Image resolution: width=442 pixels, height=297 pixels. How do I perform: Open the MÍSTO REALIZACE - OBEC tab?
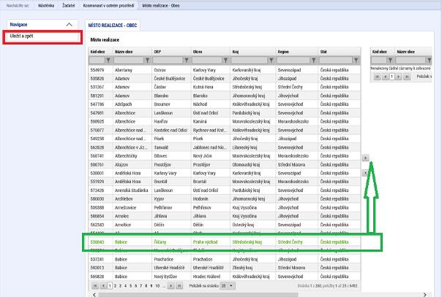(x=113, y=26)
